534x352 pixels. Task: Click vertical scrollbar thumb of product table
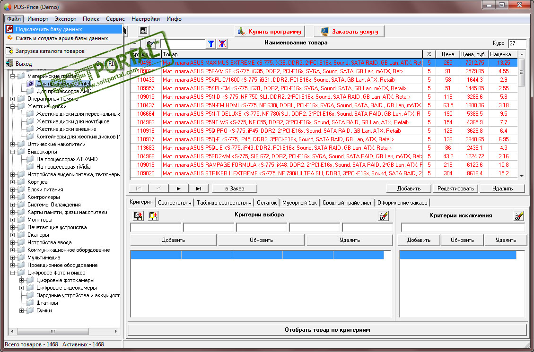tap(521, 73)
